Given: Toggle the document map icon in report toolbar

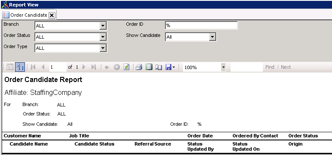Looking at the screenshot, I should [x=10, y=67].
